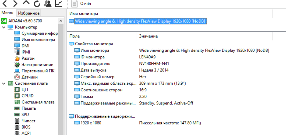Image resolution: width=286 pixels, height=135 pixels.
Task: Click the Значение column header
Action: coord(148,36)
